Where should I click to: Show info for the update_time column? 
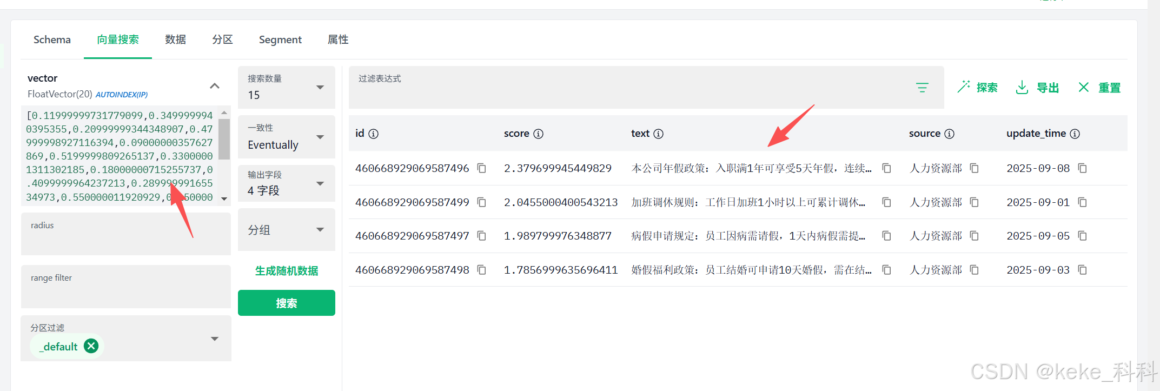1075,134
